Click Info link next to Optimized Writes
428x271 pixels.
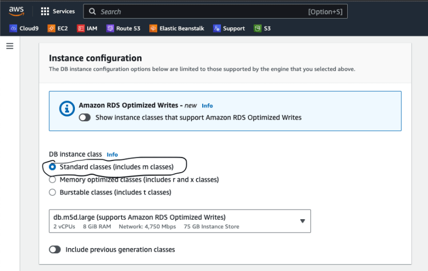coord(207,106)
